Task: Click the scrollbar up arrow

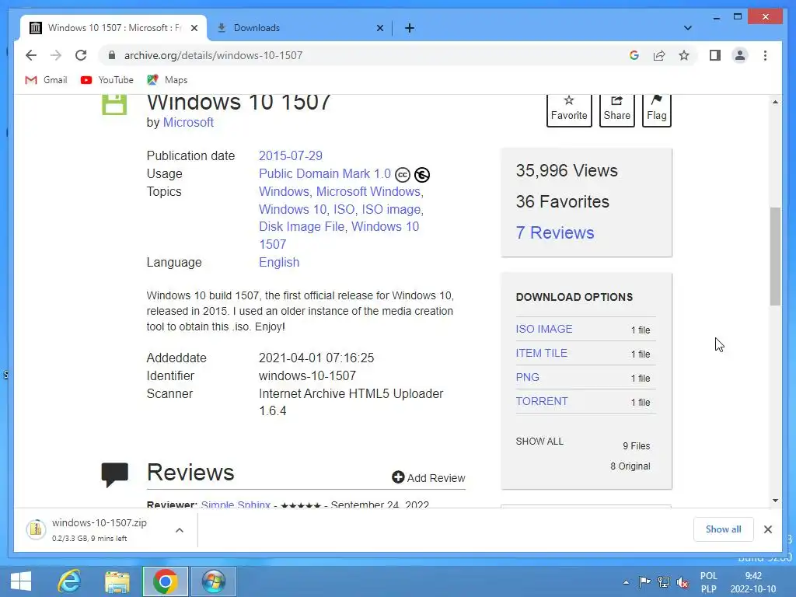Action: [x=775, y=102]
